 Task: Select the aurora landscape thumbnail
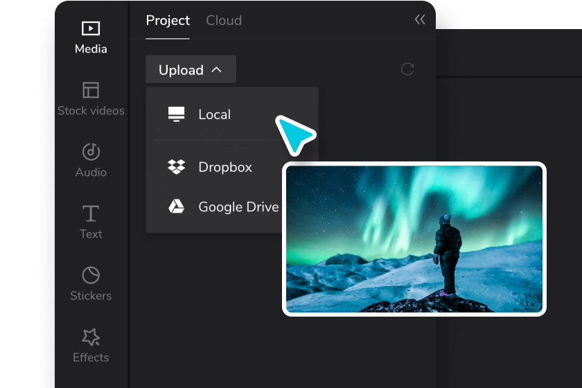click(x=414, y=239)
